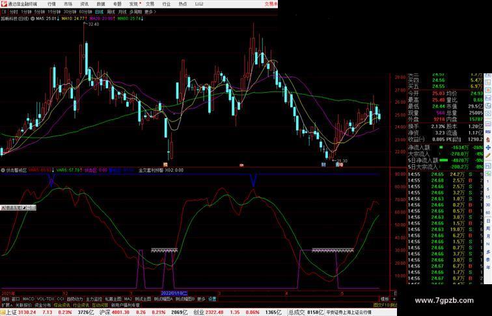
Task: Open the 行情 menu
Action: click(x=52, y=4)
